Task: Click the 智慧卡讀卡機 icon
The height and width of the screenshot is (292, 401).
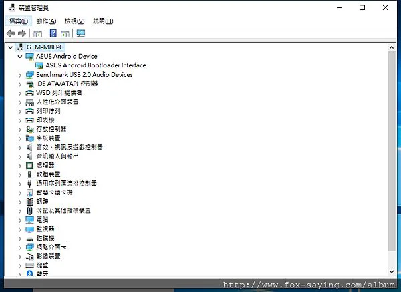Action: coord(29,192)
